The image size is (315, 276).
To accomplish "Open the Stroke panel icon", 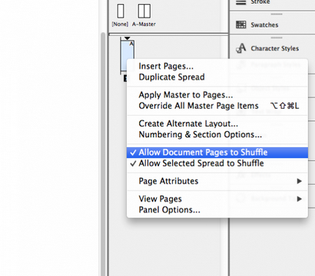I will click(x=240, y=2).
